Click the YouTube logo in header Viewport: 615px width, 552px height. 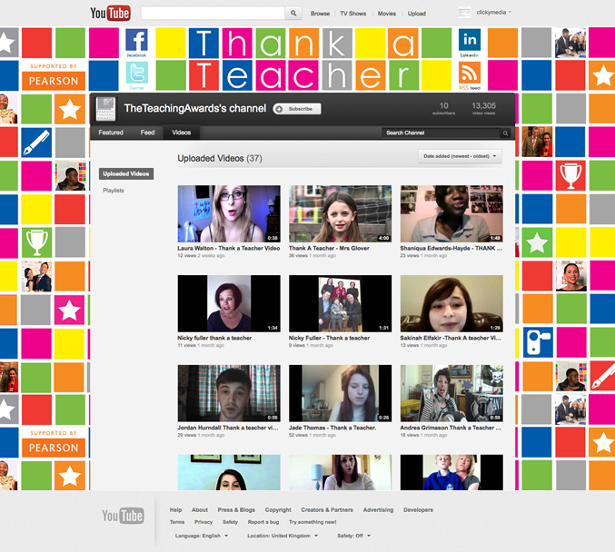[x=110, y=13]
